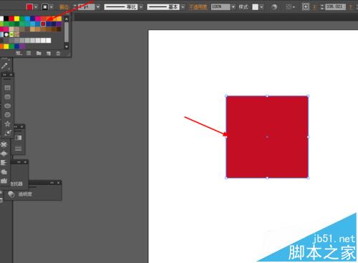The height and width of the screenshot is (263, 358).
Task: Collapse the gradient and stroke mini panel
Action: (16, 126)
